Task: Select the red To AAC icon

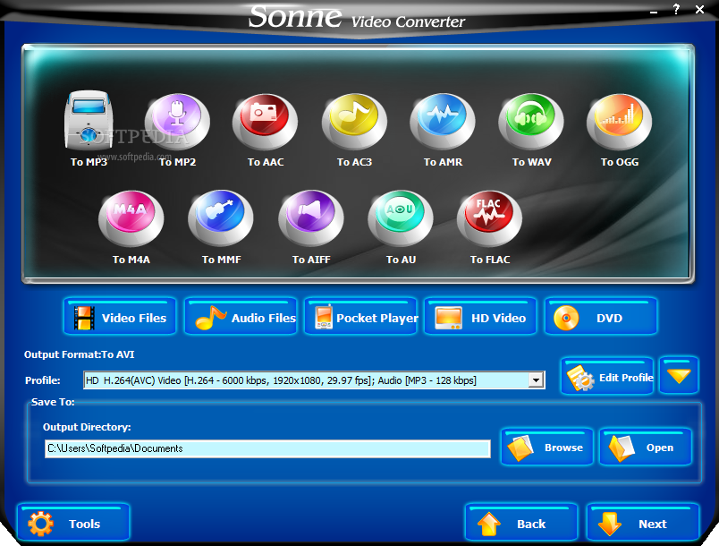Action: [x=265, y=122]
